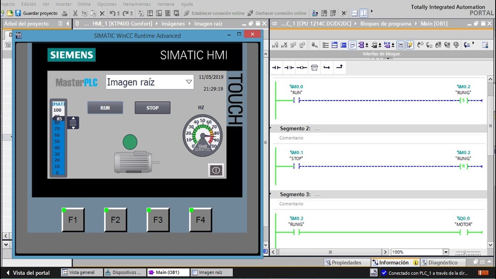Switch to Main (OB1) editor tab
The height and width of the screenshot is (279, 496).
pos(168,272)
